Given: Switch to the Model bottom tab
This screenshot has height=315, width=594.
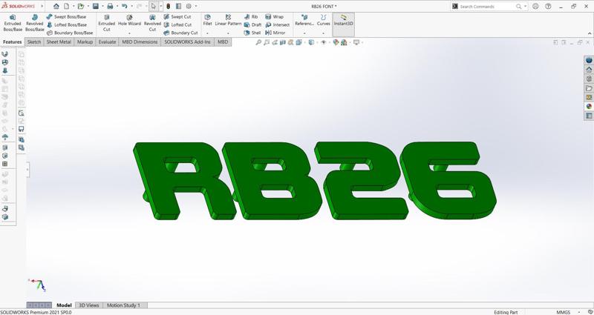Looking at the screenshot, I should (x=64, y=305).
